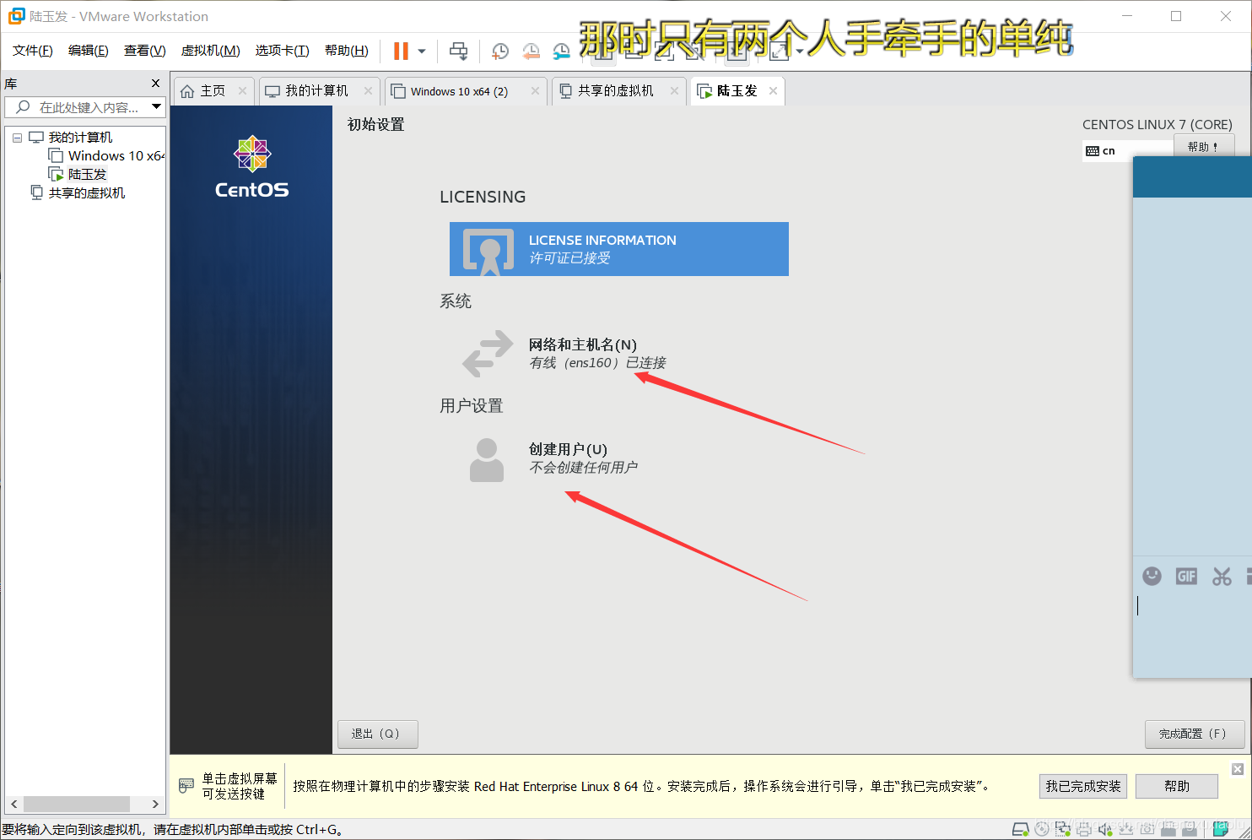Click the library horizontal scrollbar thumb
1252x840 pixels.
tap(77, 804)
